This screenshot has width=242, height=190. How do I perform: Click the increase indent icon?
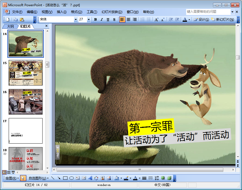click(x=177, y=20)
